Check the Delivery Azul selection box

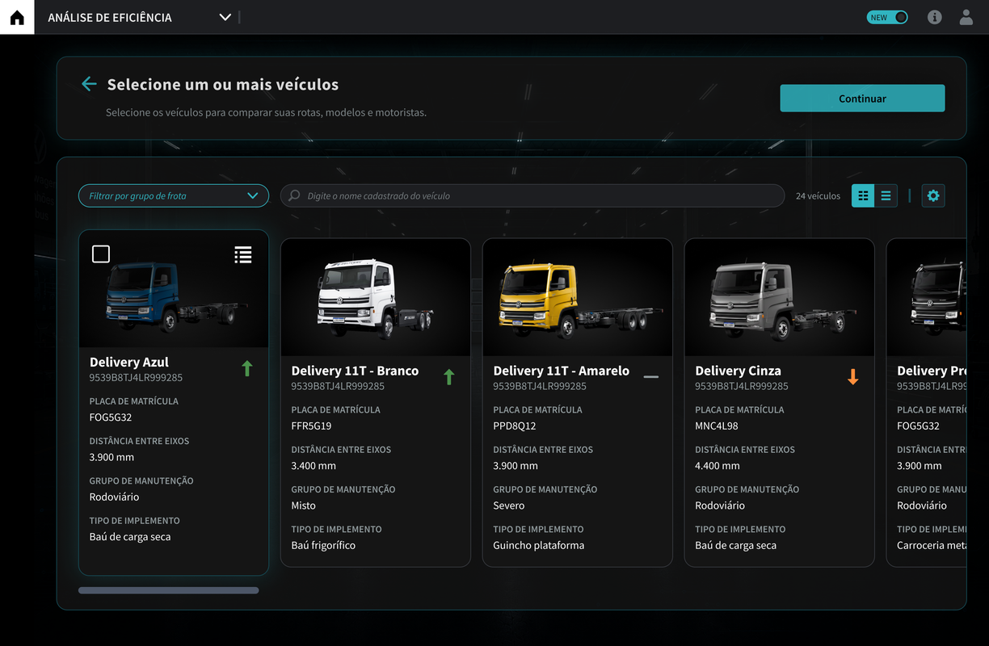point(101,254)
